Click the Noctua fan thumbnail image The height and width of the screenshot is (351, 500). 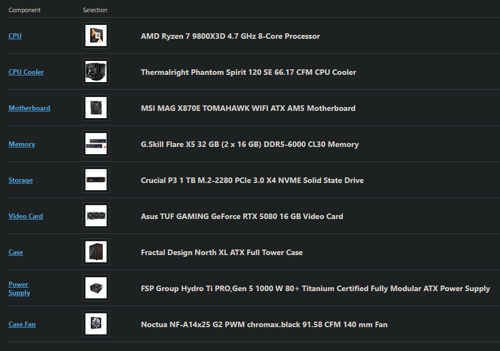click(x=96, y=323)
